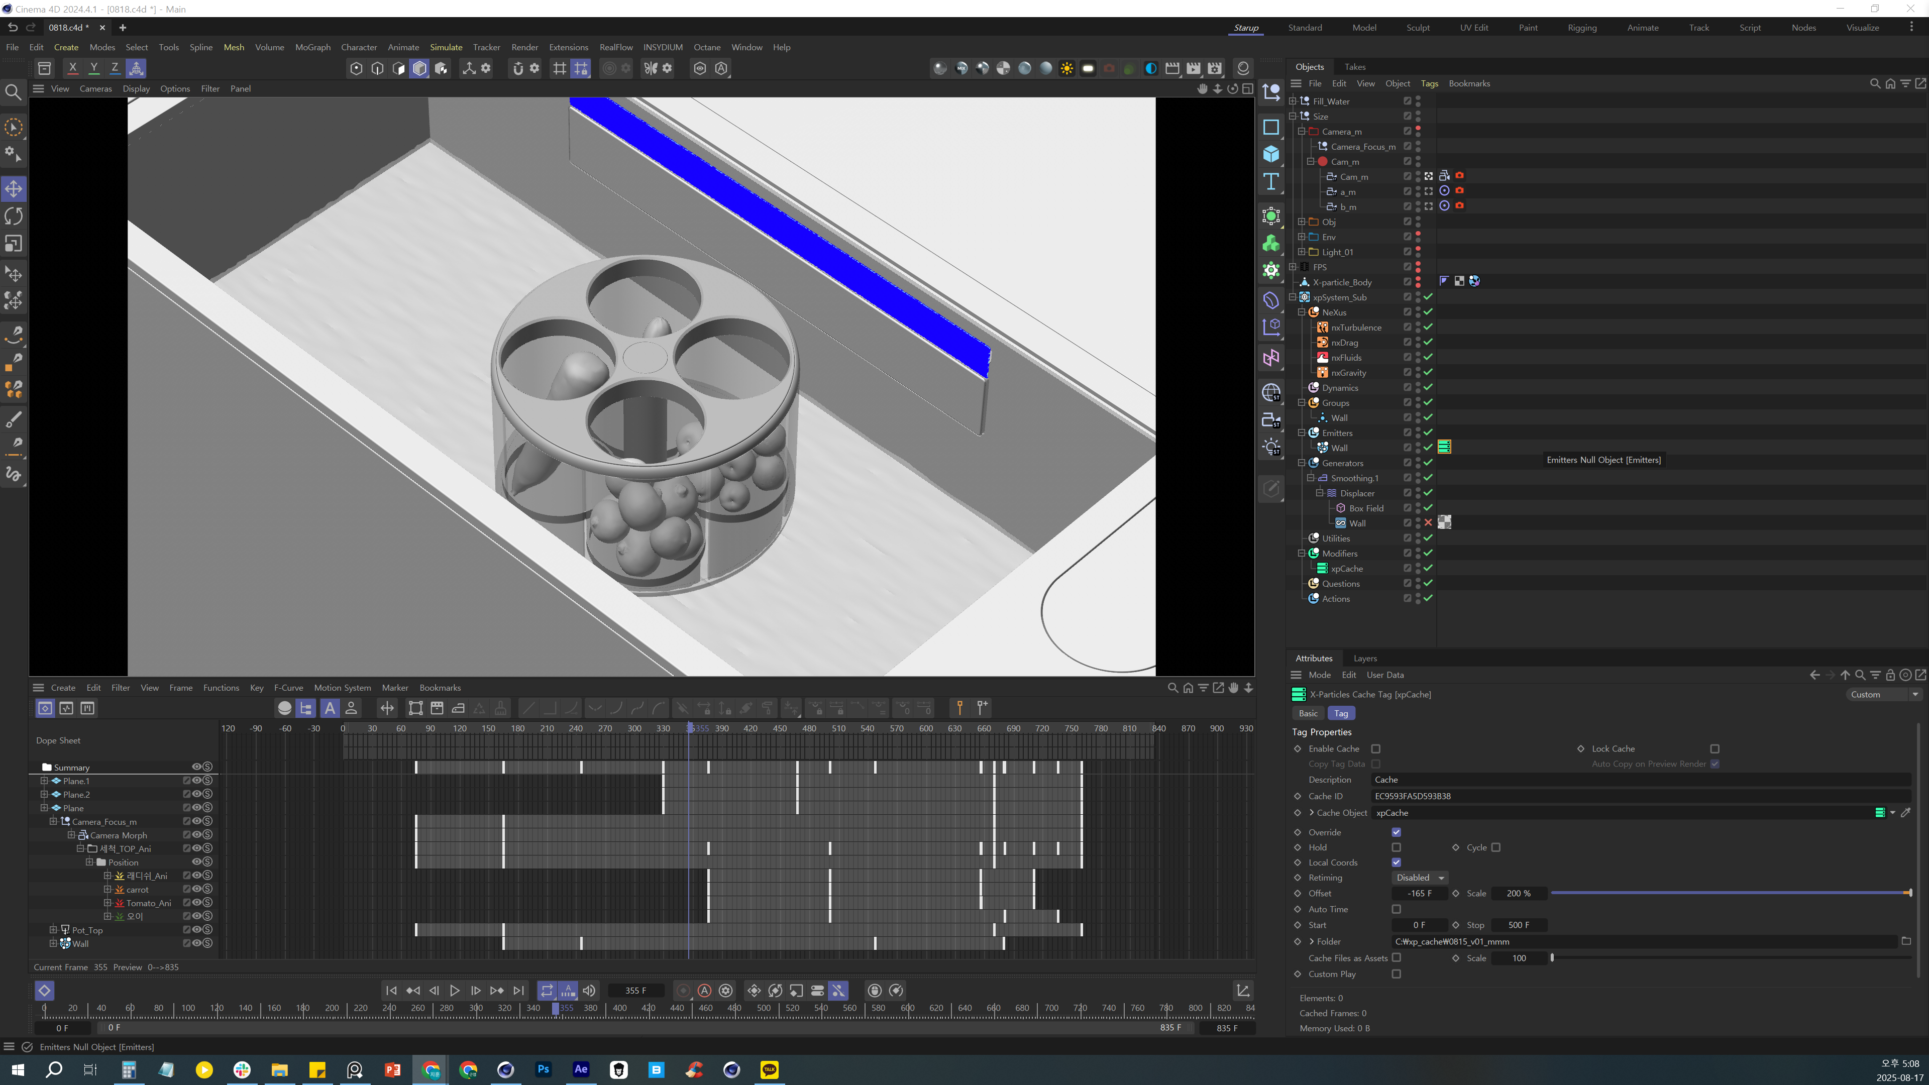Image resolution: width=1929 pixels, height=1085 pixels.
Task: Open the Custom layout dropdown in Attributes
Action: coord(1884,694)
